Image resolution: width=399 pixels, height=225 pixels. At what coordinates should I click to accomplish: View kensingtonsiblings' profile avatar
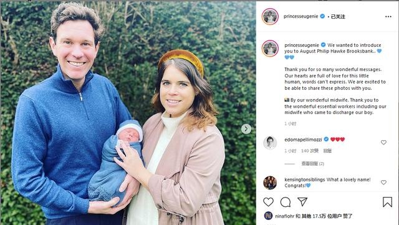click(270, 183)
